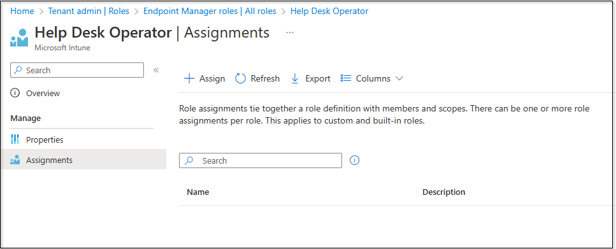
Task: Click the Export button label
Action: coord(318,78)
